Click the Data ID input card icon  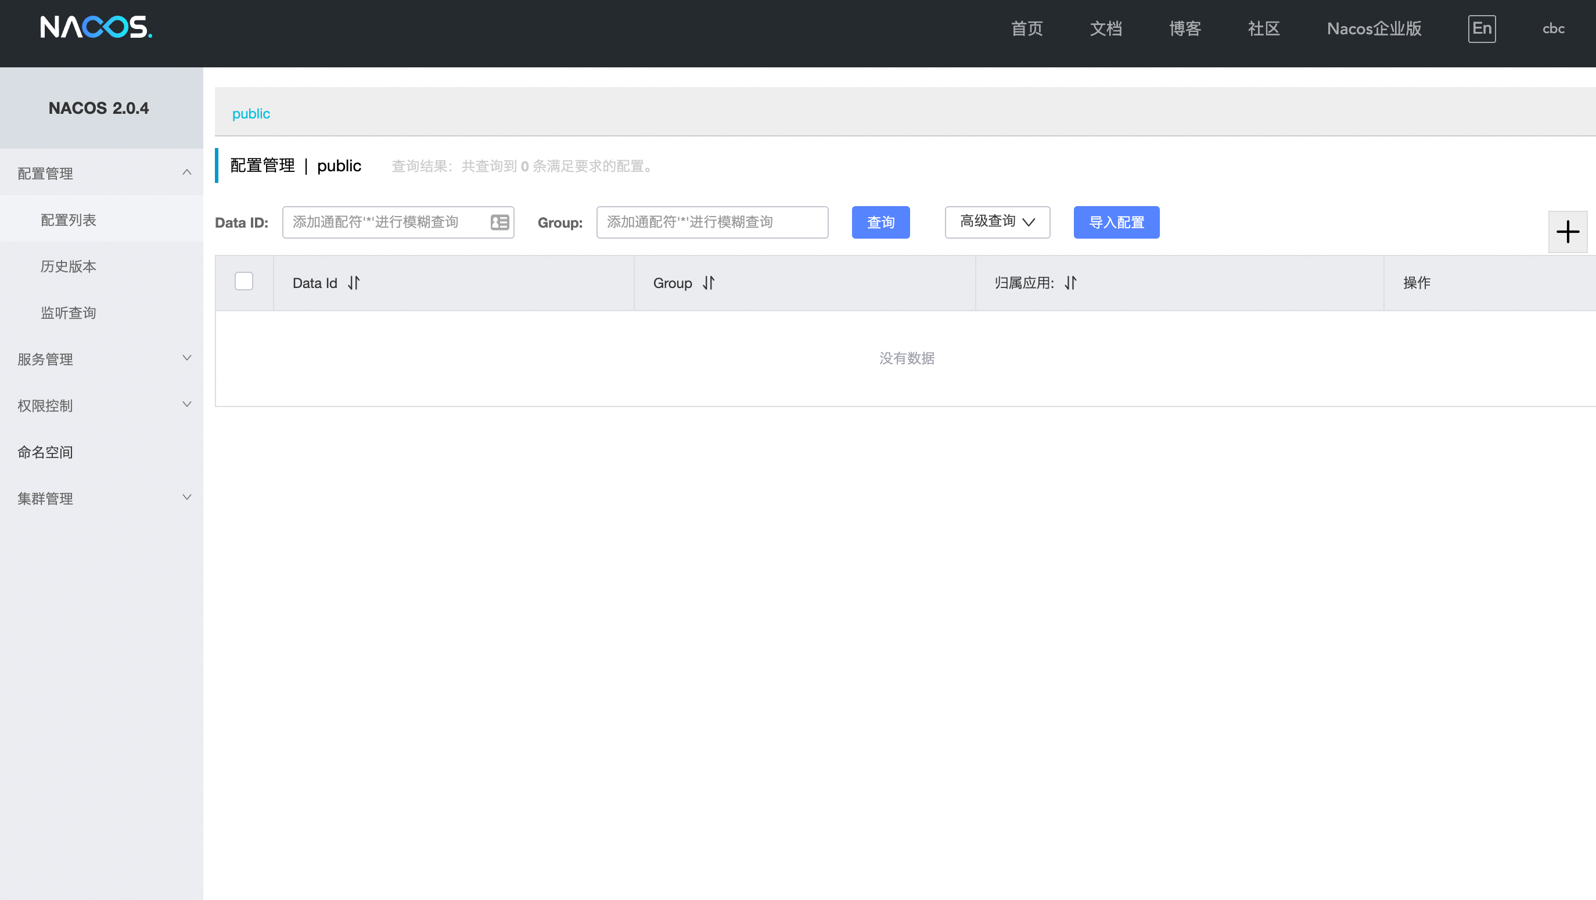pyautogui.click(x=499, y=222)
